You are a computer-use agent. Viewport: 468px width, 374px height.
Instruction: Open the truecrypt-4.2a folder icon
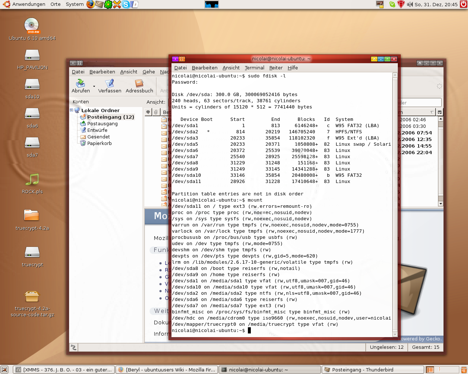32,220
